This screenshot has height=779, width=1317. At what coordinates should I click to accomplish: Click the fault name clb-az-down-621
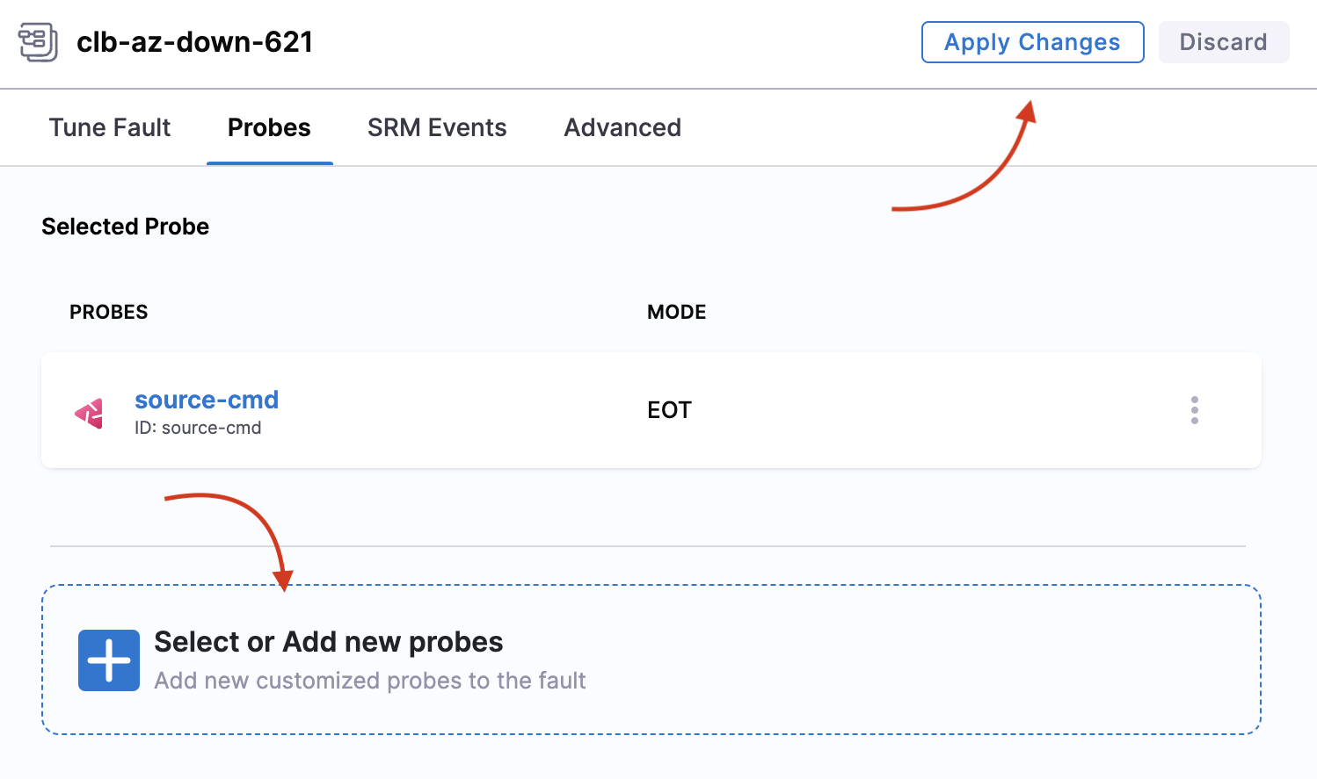pos(195,42)
